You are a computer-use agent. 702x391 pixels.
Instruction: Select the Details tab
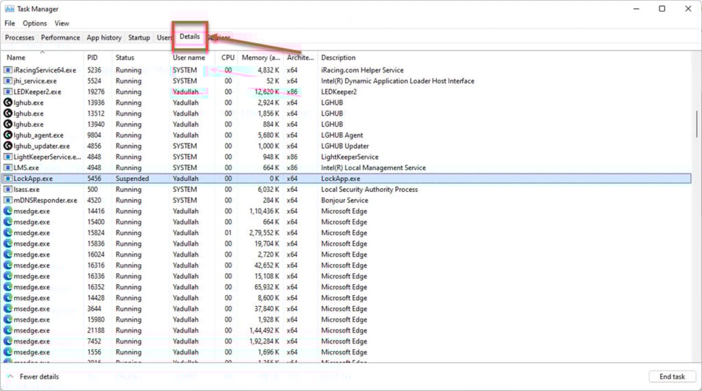(190, 37)
